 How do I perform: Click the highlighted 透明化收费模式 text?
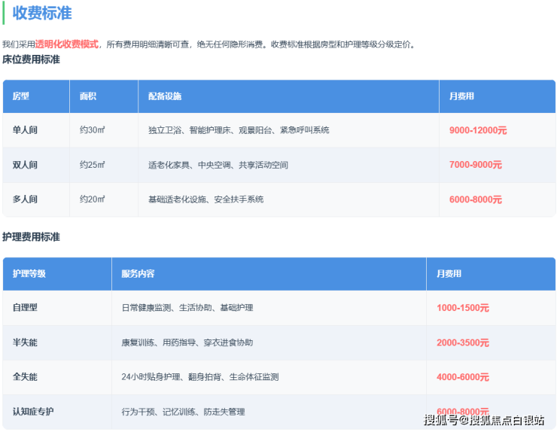coord(67,44)
